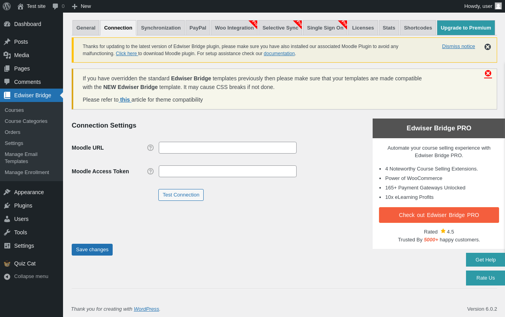Click the Comments sidebar icon
The height and width of the screenshot is (317, 505).
tap(7, 82)
